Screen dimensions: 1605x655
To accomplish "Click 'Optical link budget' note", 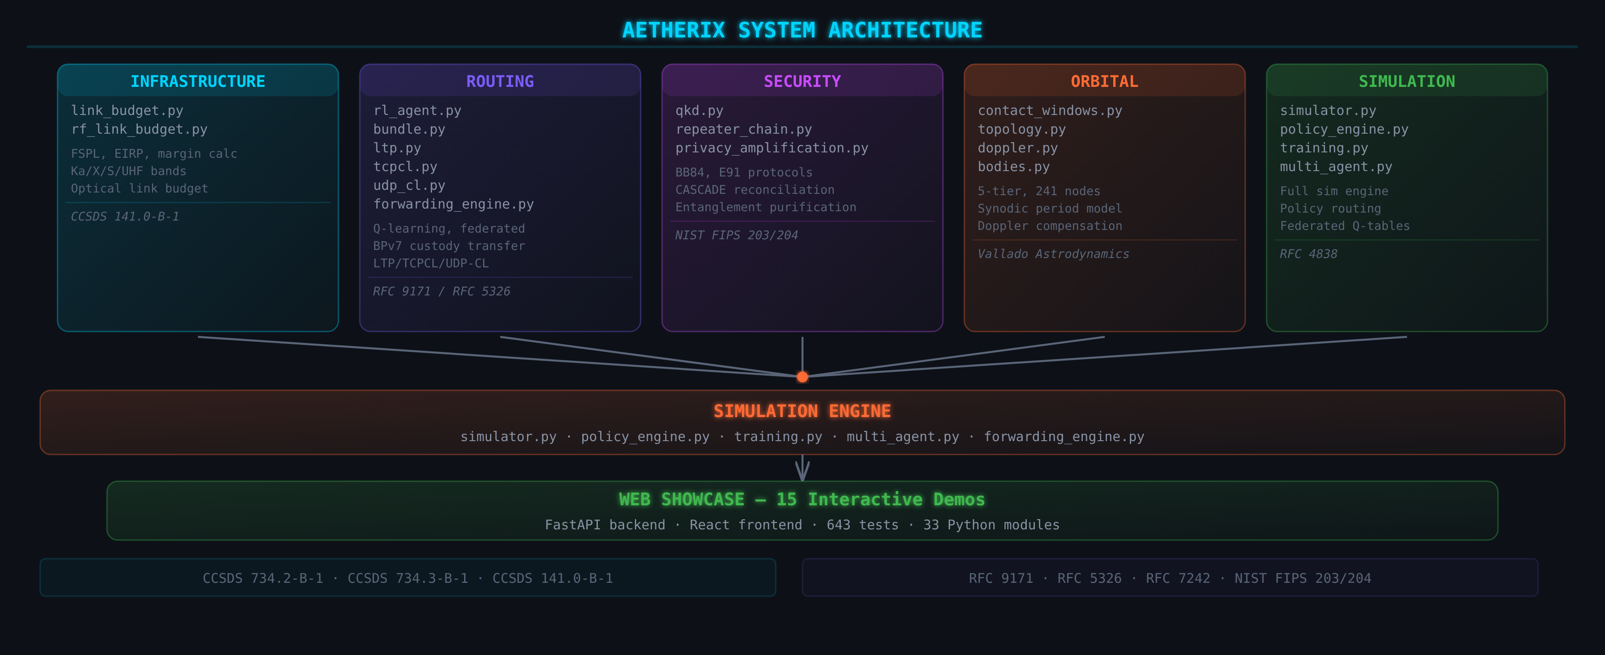I will (140, 188).
